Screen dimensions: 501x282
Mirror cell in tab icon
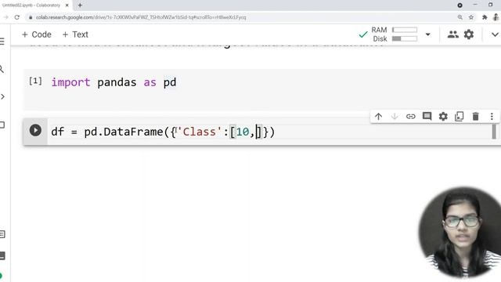coord(460,117)
